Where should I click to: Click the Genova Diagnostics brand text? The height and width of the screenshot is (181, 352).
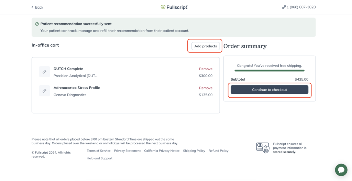pos(70,95)
